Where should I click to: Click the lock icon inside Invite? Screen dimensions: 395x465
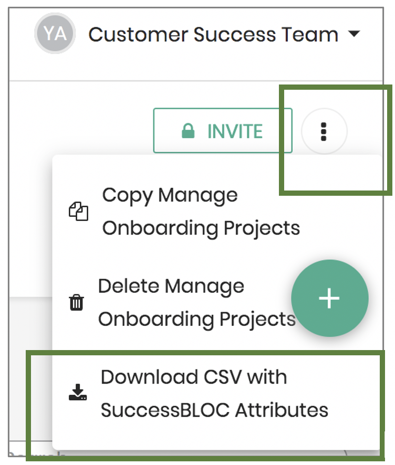click(188, 131)
